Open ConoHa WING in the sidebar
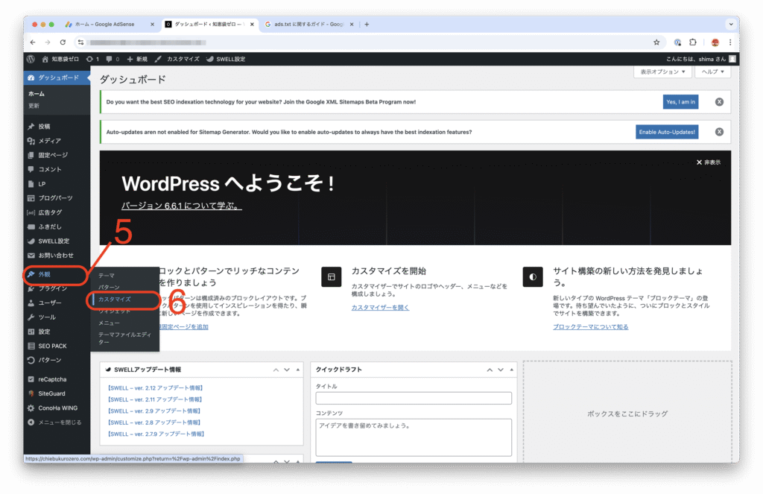The height and width of the screenshot is (494, 763). [57, 408]
